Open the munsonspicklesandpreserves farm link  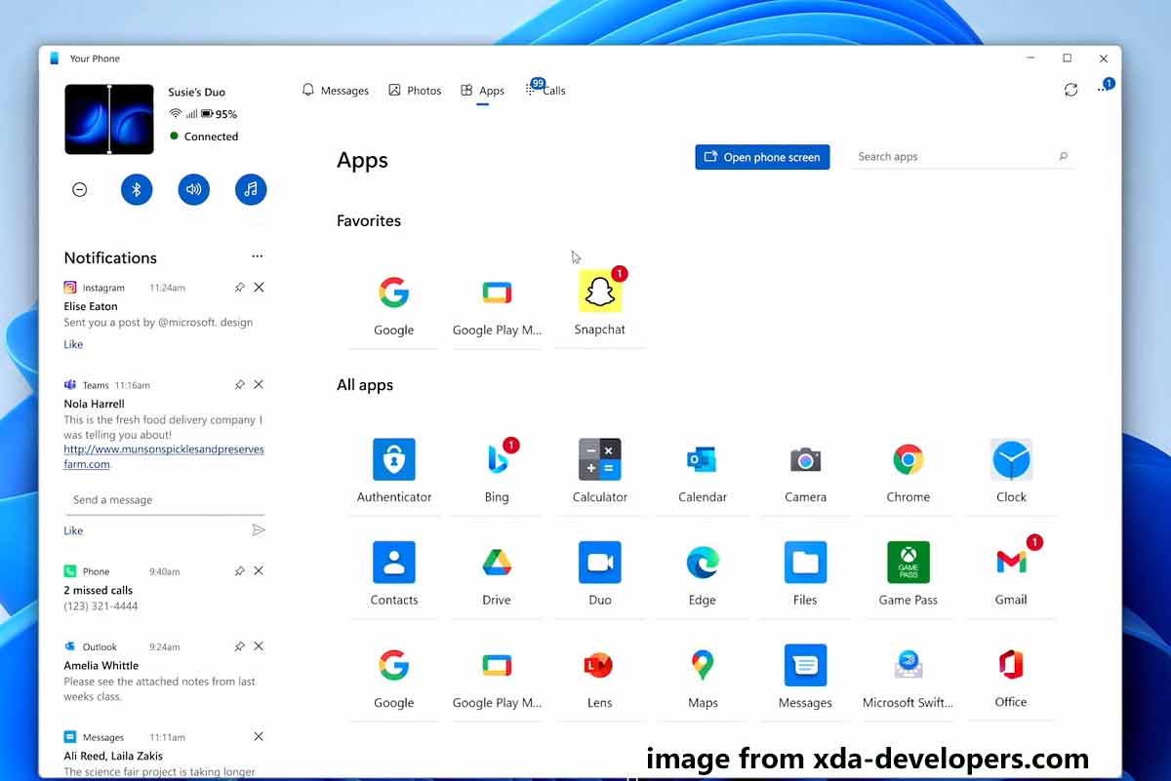tap(164, 457)
